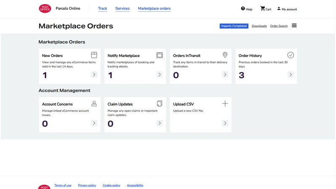Image resolution: width=336 pixels, height=189 pixels.
Task: Click the Account Concerns card title
Action: click(57, 104)
